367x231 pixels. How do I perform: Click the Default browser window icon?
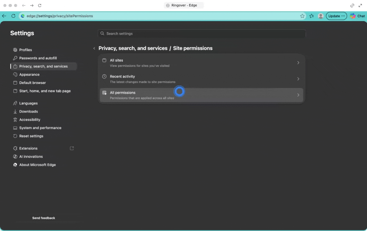tap(15, 83)
